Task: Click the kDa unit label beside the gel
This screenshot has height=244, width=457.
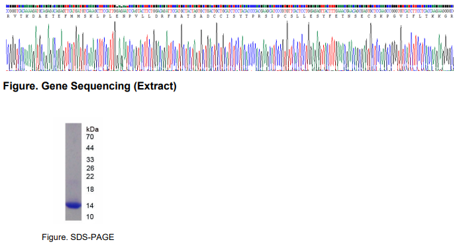Action: (92, 129)
